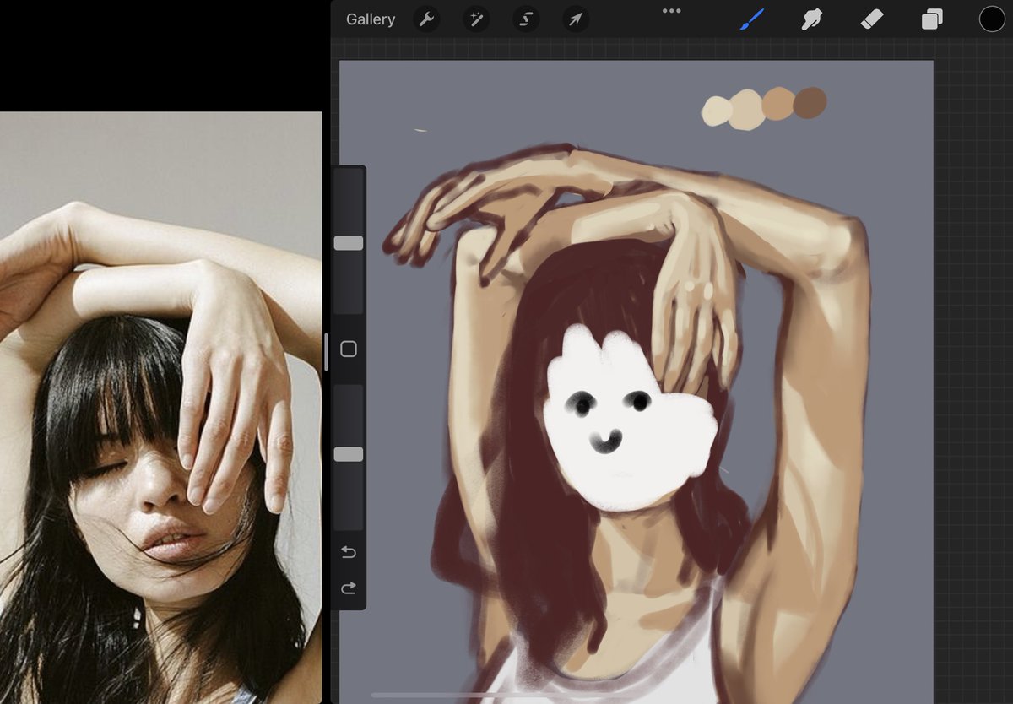1013x704 pixels.
Task: Select the Brush tool
Action: point(752,19)
